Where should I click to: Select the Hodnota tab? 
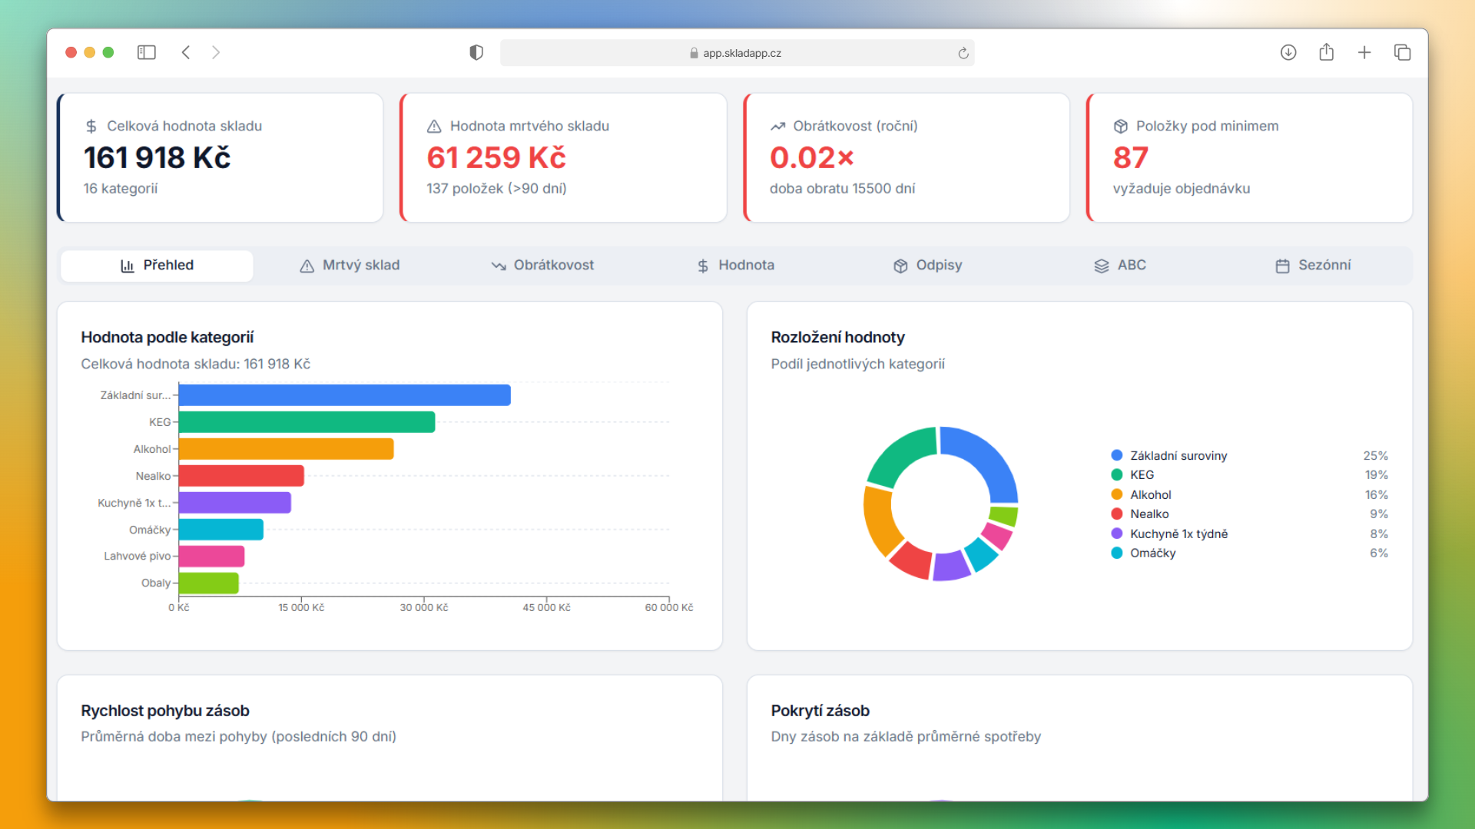[735, 266]
